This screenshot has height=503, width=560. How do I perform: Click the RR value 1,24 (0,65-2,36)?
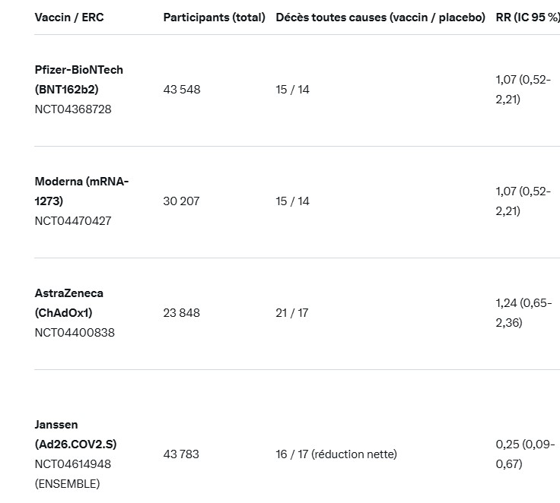tap(523, 312)
